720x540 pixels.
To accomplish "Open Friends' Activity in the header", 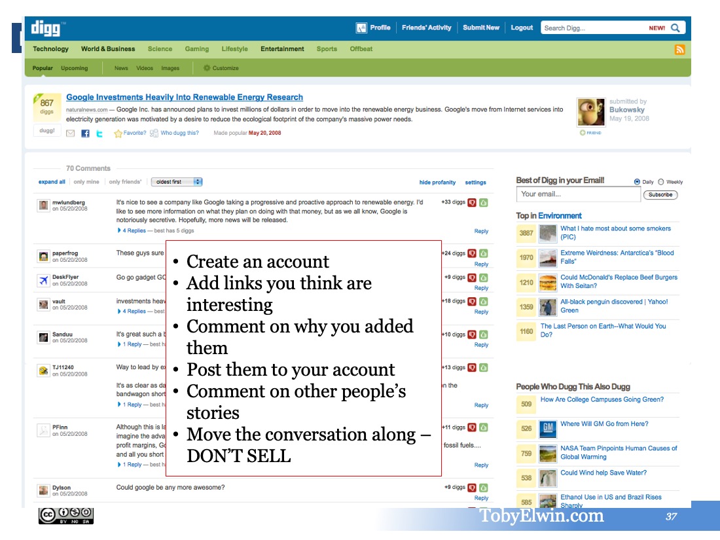I will [x=427, y=27].
